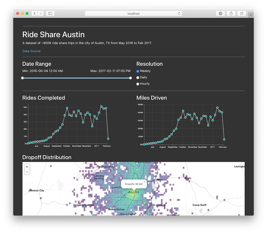The height and width of the screenshot is (233, 267).
Task: Click the Safari forward navigation arrow
Action: click(x=41, y=13)
